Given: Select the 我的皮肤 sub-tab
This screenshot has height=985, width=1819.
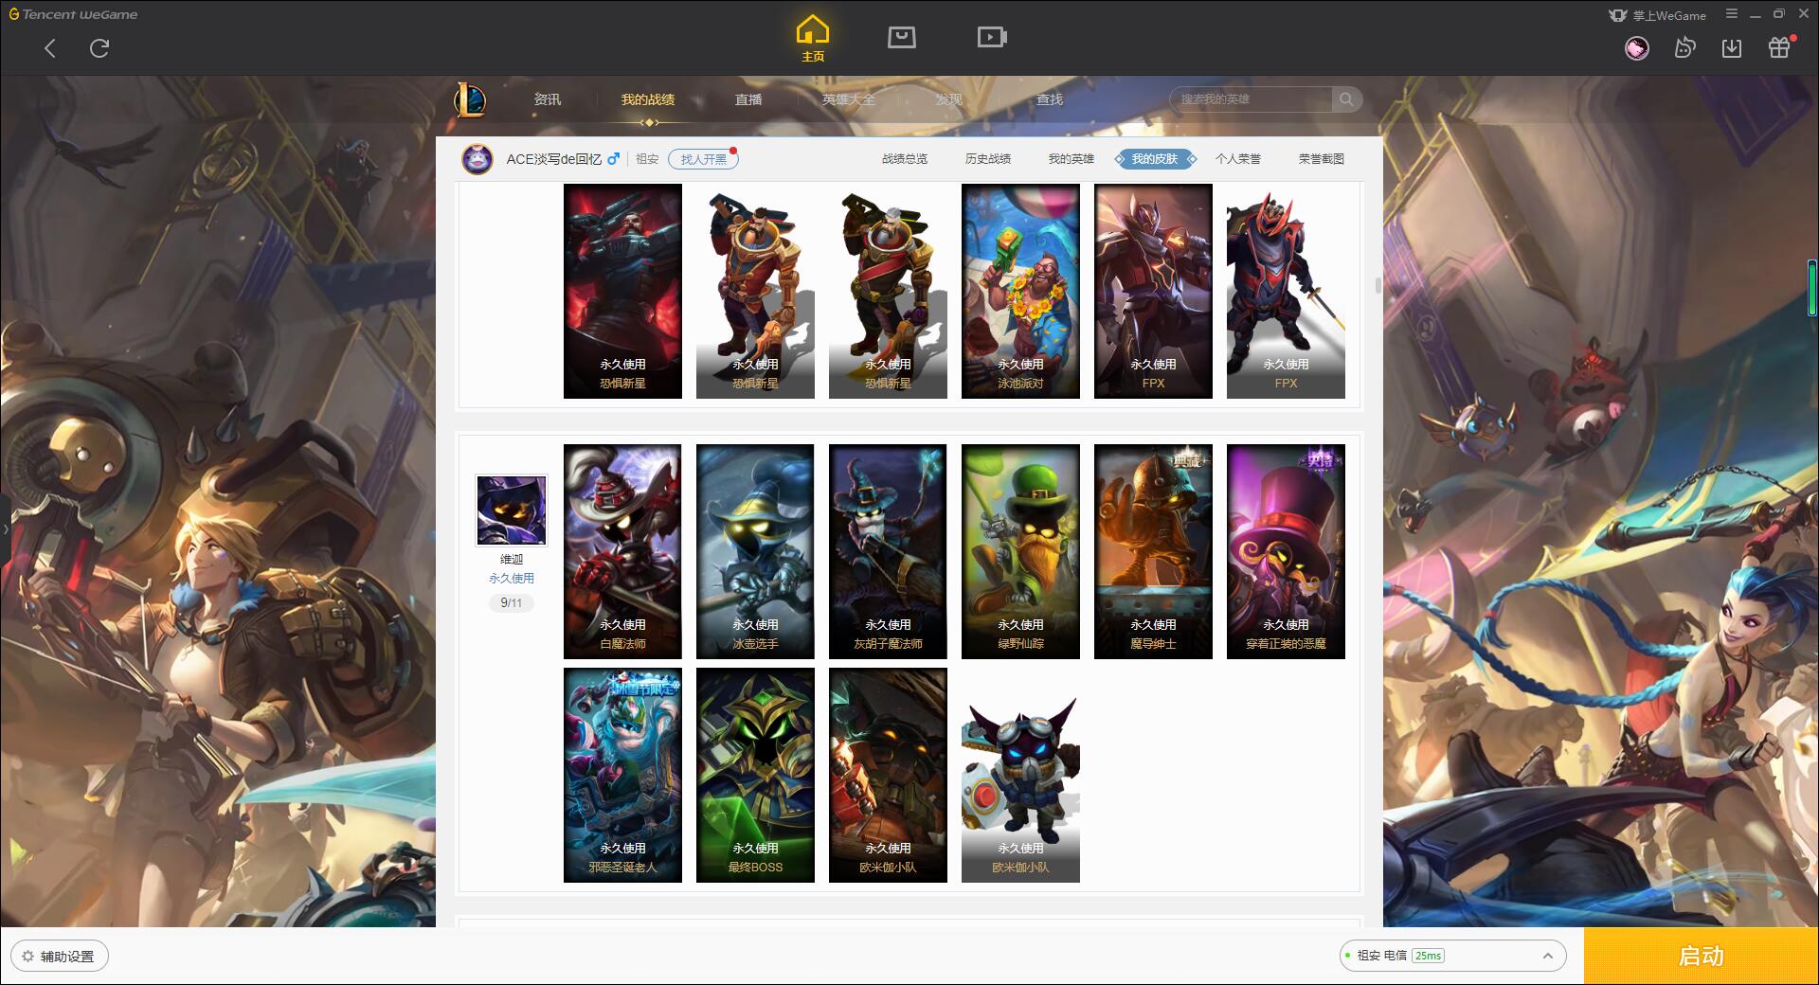Looking at the screenshot, I should 1155,159.
